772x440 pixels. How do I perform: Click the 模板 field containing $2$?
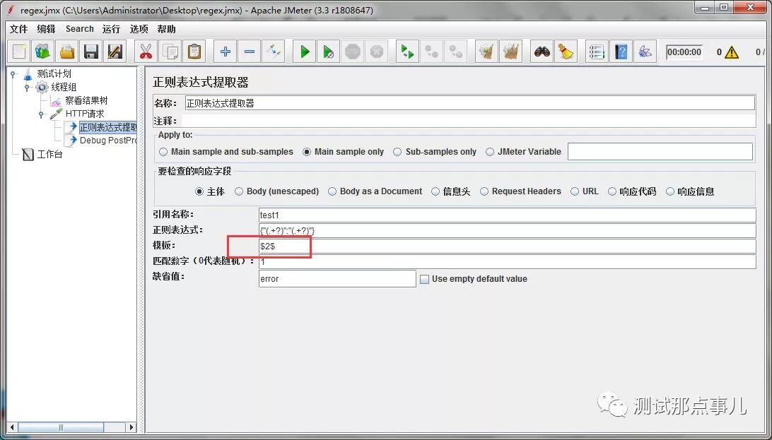pyautogui.click(x=507, y=246)
